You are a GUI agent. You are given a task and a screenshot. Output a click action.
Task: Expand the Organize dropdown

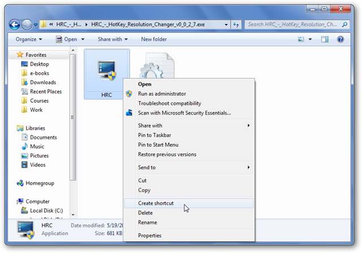(29, 39)
